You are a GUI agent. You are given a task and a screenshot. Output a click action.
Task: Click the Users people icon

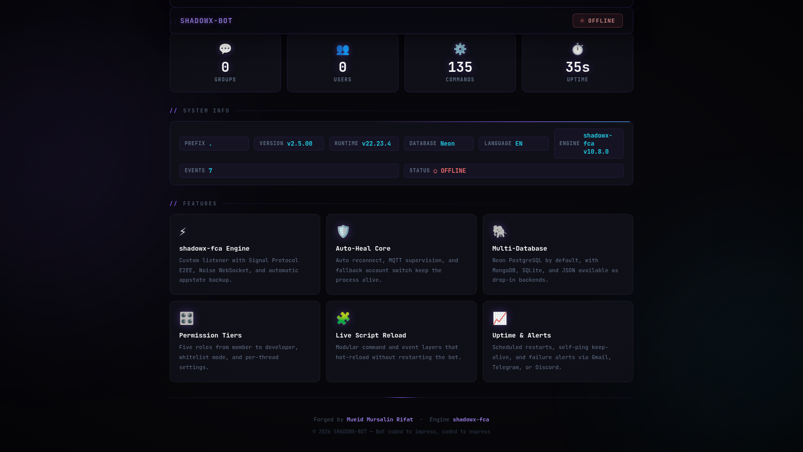[343, 49]
